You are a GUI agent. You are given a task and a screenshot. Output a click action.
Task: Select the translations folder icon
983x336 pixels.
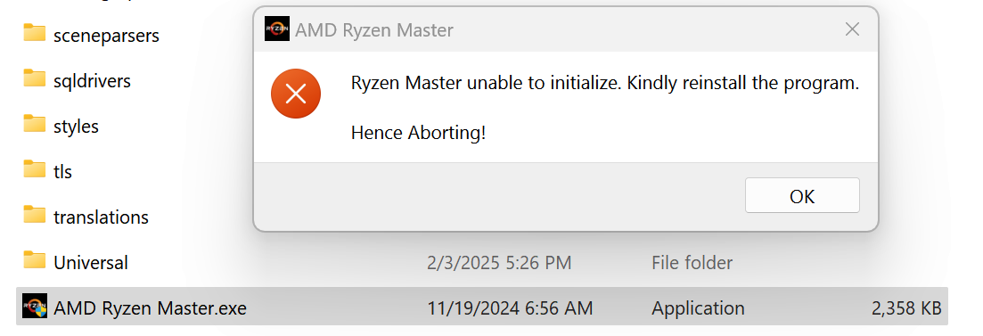35,215
